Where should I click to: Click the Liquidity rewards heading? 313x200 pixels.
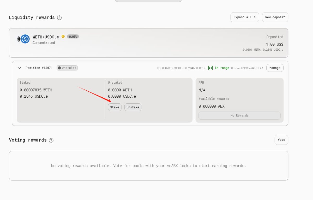coord(32,17)
